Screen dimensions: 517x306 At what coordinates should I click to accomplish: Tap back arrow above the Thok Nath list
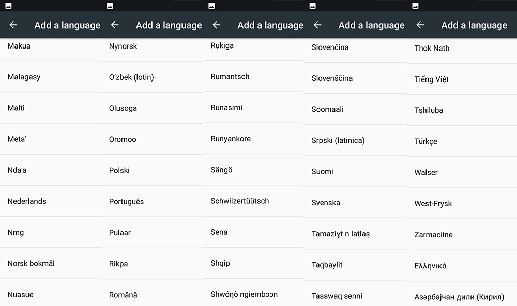click(420, 25)
